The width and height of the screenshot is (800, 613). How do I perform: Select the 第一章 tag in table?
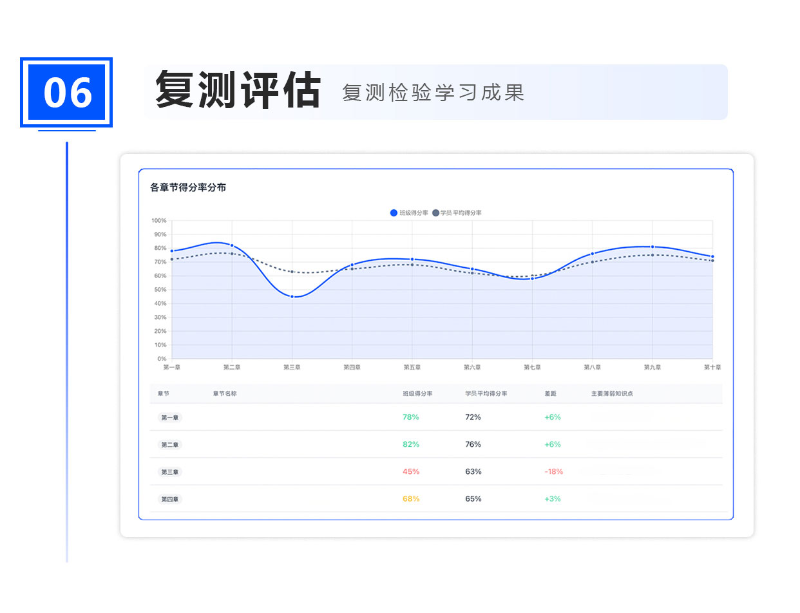point(171,417)
